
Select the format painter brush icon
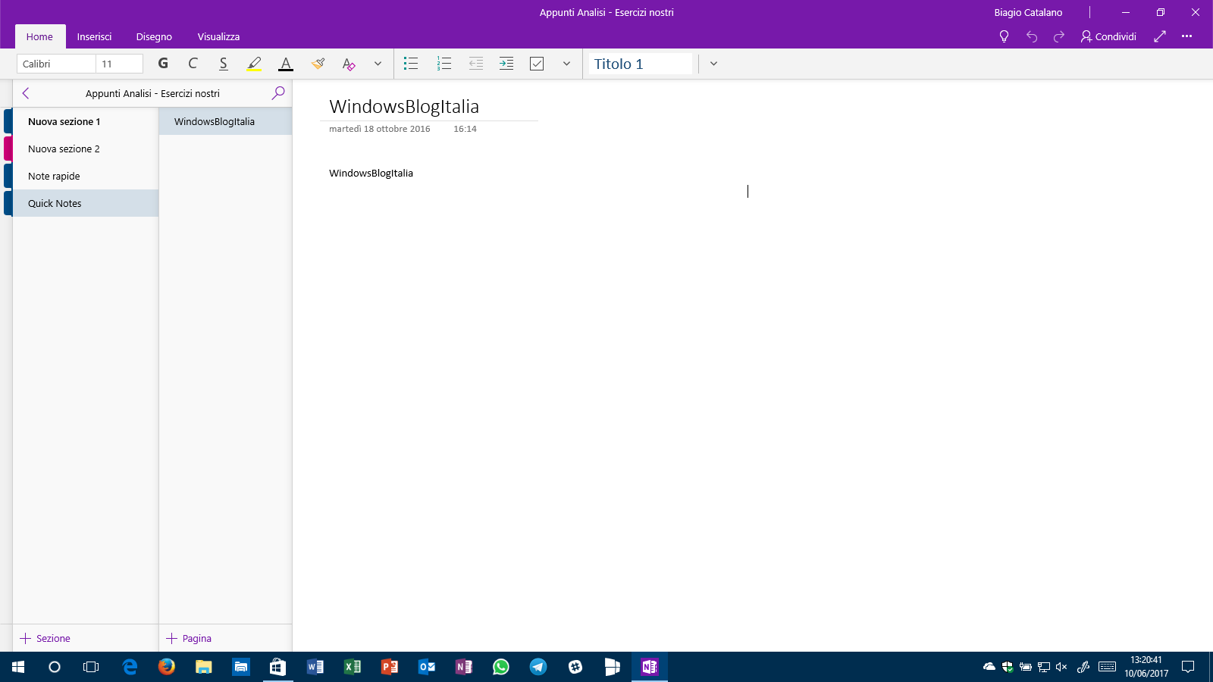(x=318, y=64)
